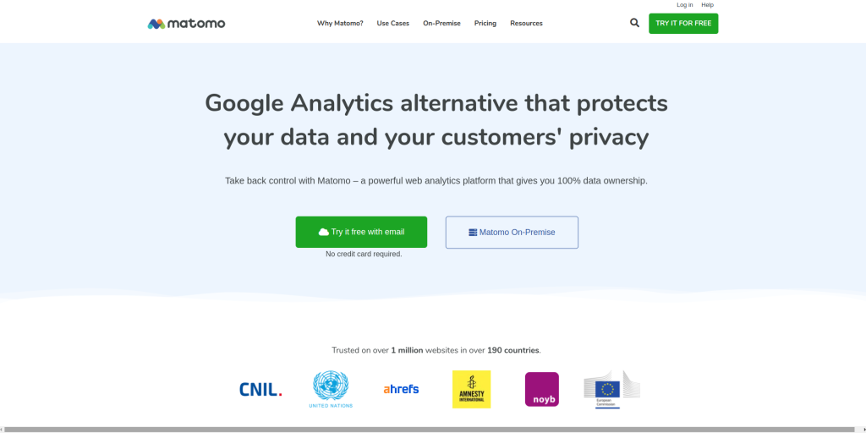
Task: Click the green Try it free with email button
Action: coord(361,232)
